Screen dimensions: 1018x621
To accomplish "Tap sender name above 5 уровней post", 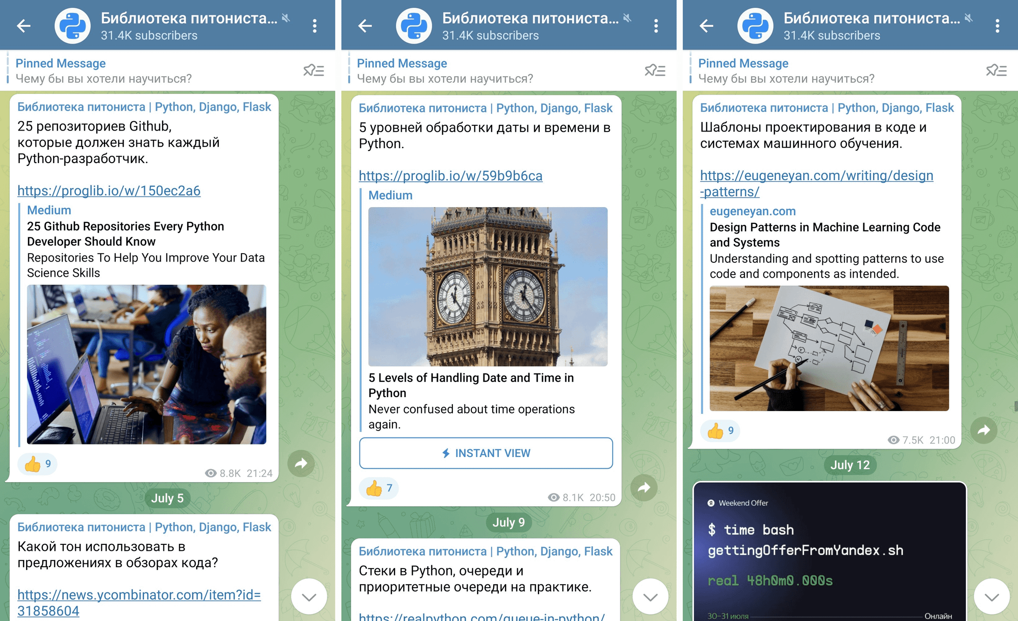I will [x=486, y=108].
